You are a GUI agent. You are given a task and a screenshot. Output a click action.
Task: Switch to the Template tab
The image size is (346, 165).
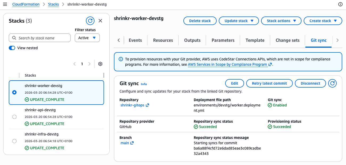[x=255, y=40]
